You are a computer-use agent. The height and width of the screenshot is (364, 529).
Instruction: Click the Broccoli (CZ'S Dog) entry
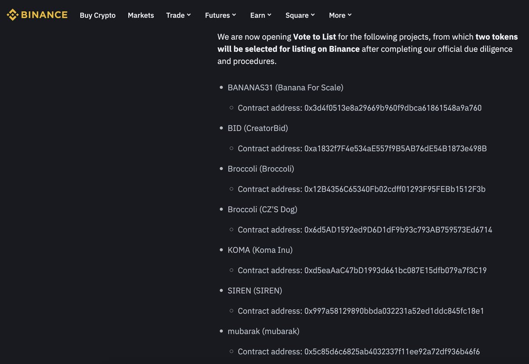262,209
